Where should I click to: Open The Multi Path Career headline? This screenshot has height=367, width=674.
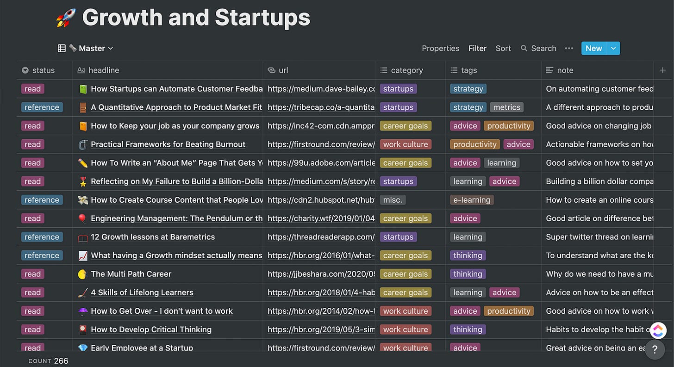tap(131, 274)
